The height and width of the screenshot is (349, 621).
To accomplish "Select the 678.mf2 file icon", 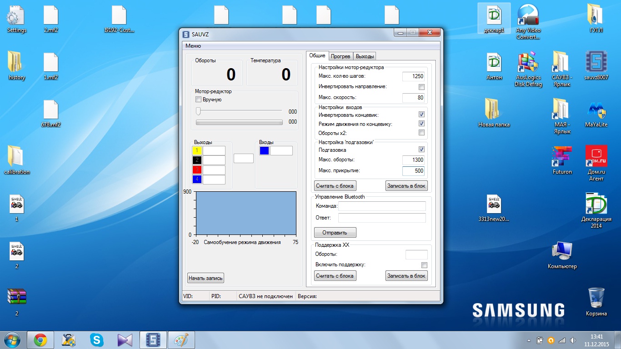I will click(51, 114).
